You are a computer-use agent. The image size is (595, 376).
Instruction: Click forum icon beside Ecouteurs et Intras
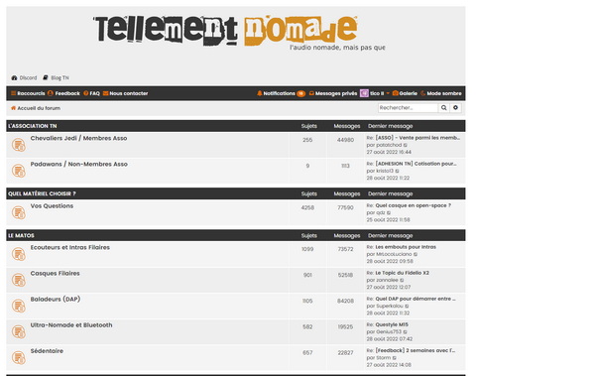(18, 254)
